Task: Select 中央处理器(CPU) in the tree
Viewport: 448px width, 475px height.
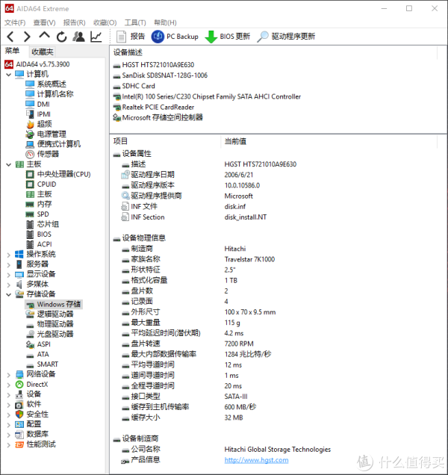Action: pyautogui.click(x=63, y=174)
